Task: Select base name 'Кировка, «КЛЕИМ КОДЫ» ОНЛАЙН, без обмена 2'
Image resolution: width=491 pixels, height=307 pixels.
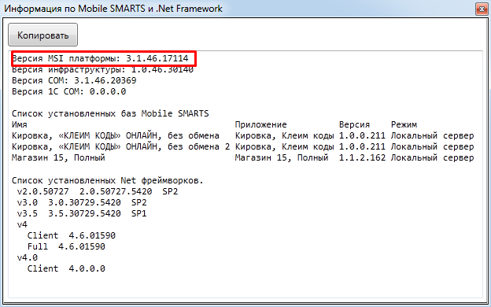Action: pos(121,146)
